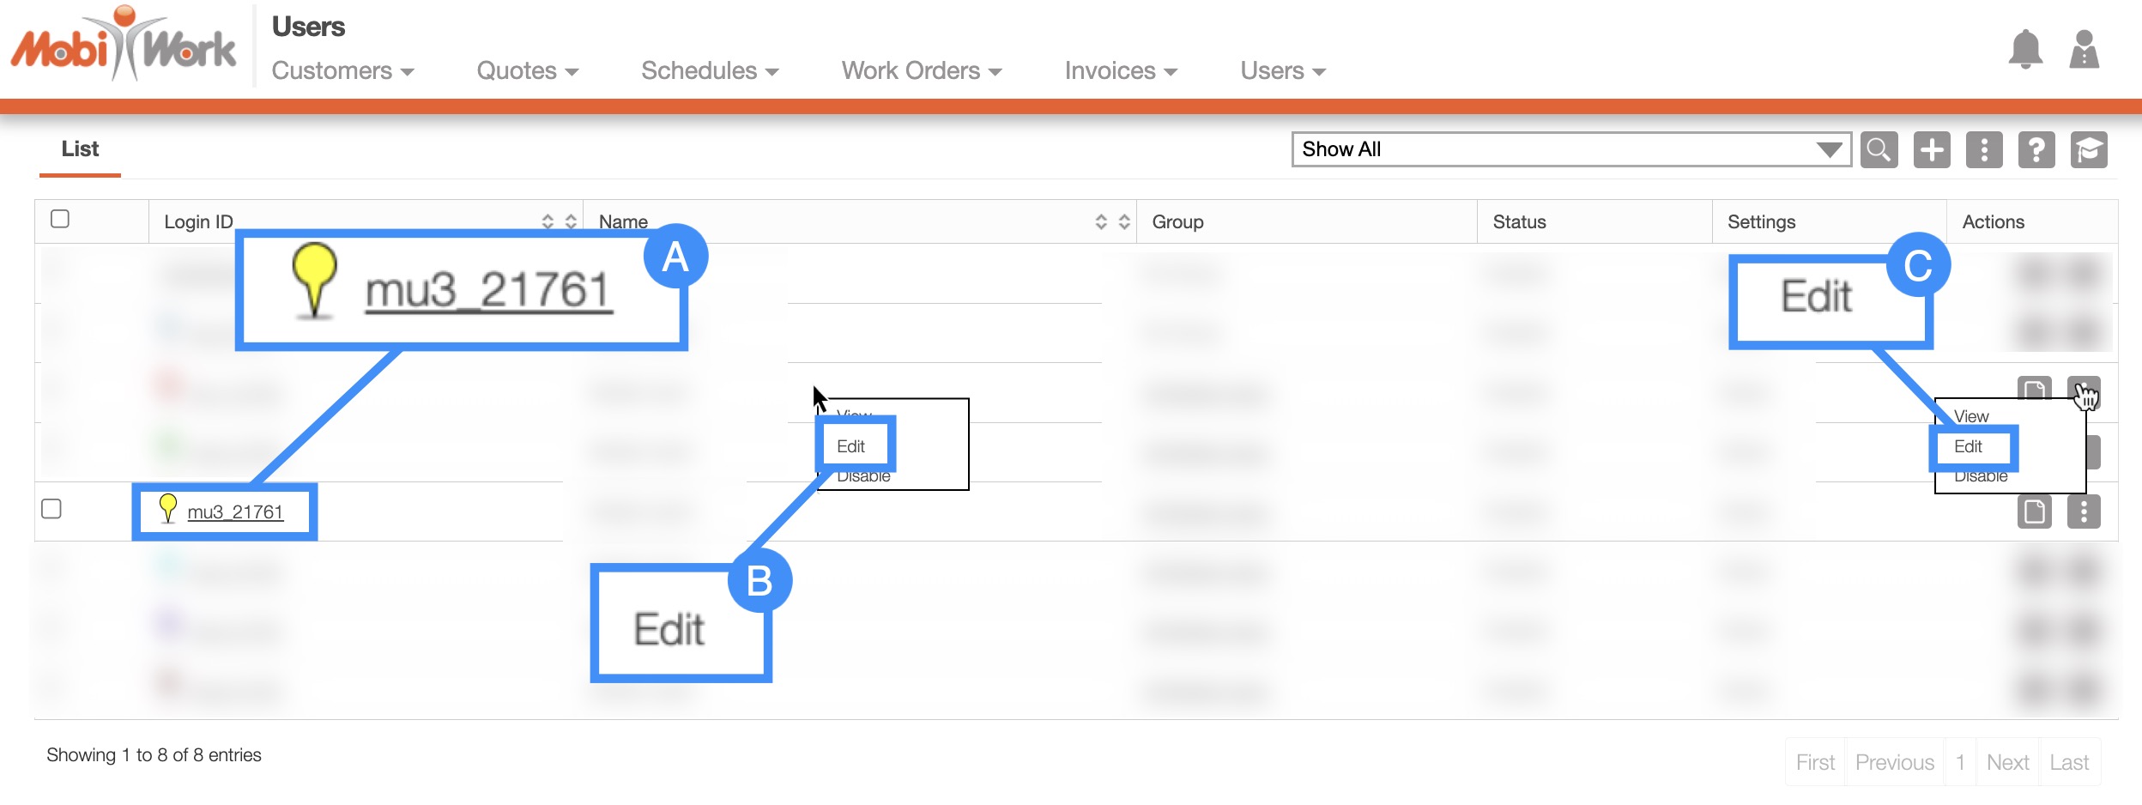This screenshot has width=2142, height=805.
Task: Click the question mark help icon
Action: (2036, 150)
